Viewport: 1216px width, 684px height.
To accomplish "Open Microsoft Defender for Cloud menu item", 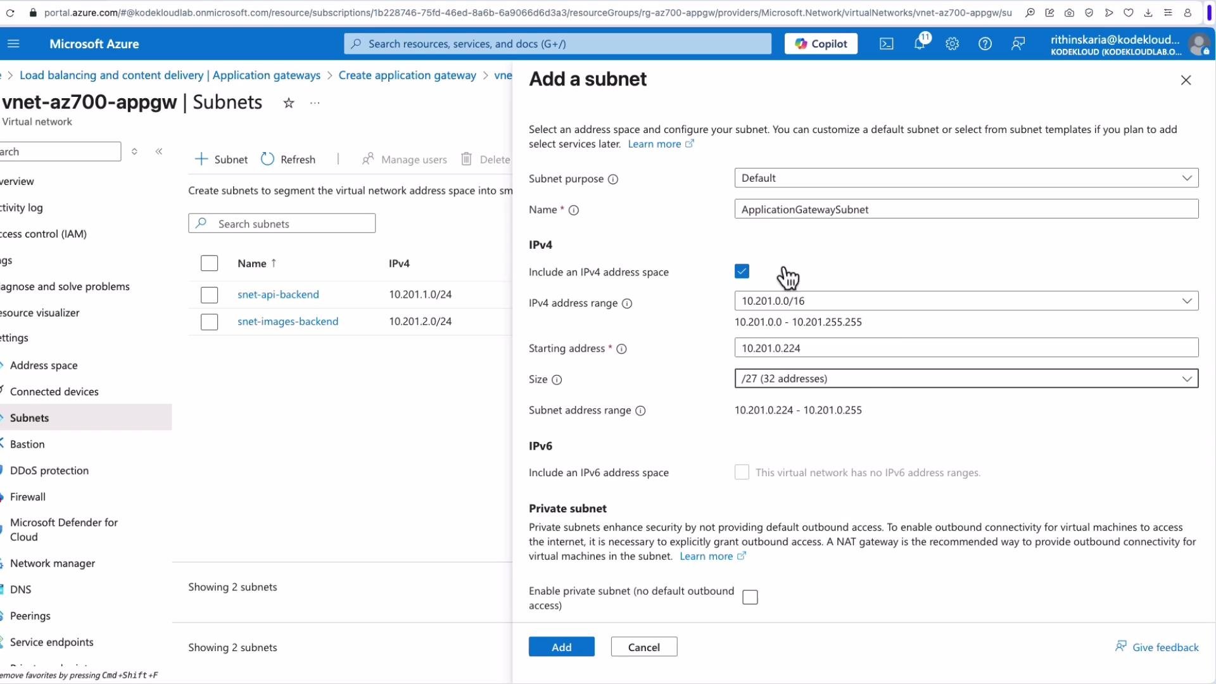I will [x=63, y=529].
